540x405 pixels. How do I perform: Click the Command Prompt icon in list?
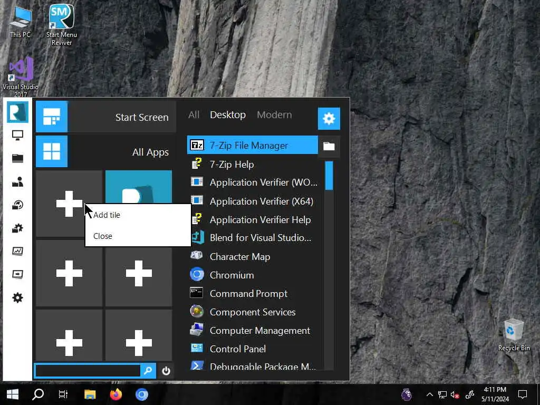197,293
